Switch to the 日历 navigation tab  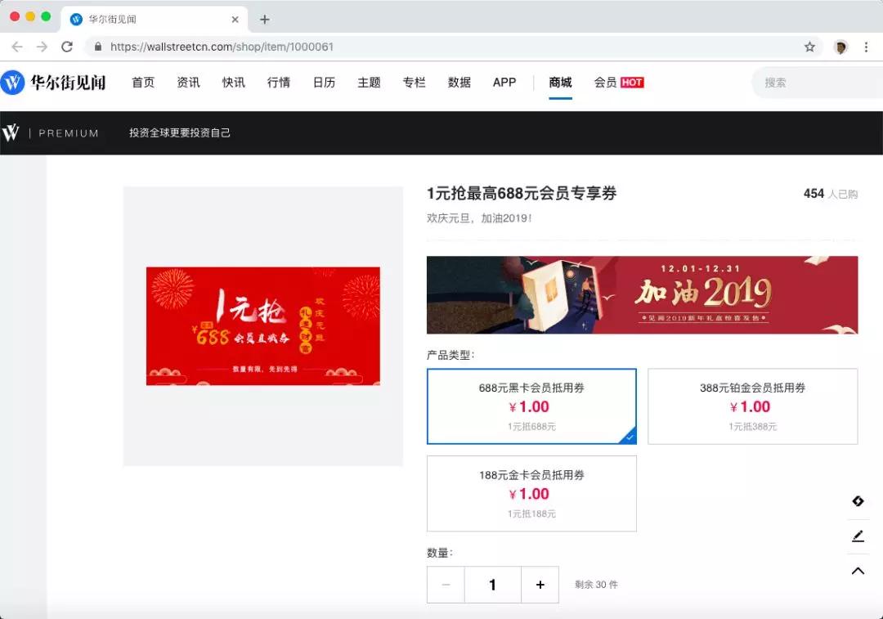[x=324, y=83]
